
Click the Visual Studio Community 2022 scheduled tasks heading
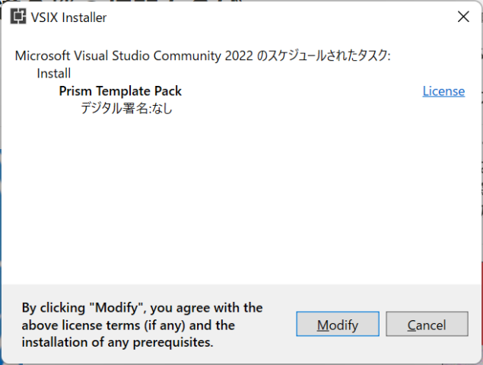tap(202, 56)
